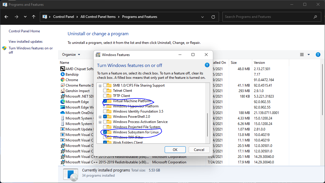Click the search magnifier icon
The image size is (325, 183).
(315, 17)
